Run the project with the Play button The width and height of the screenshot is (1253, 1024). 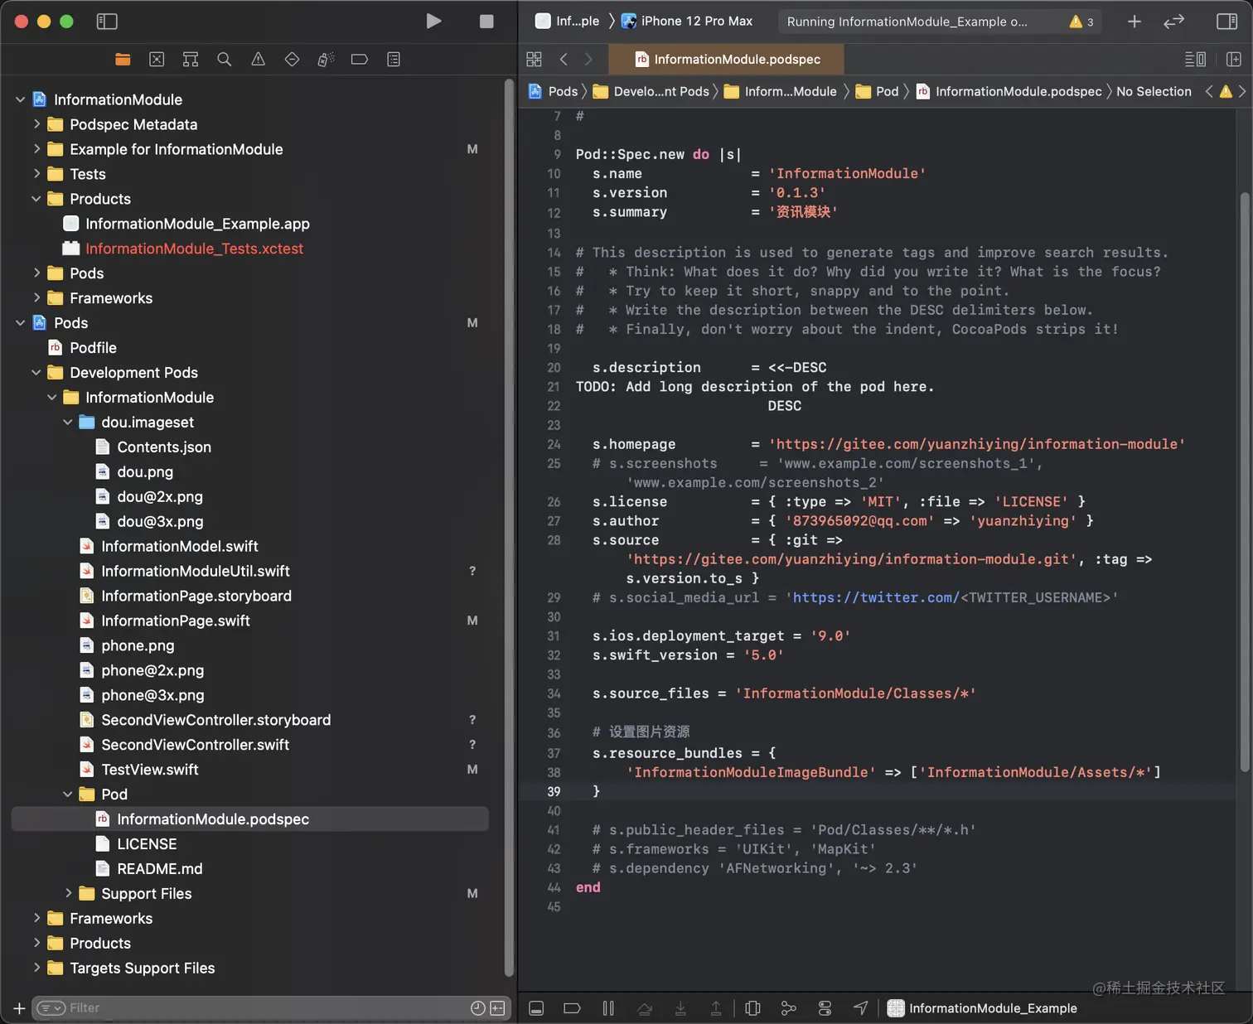click(x=433, y=22)
